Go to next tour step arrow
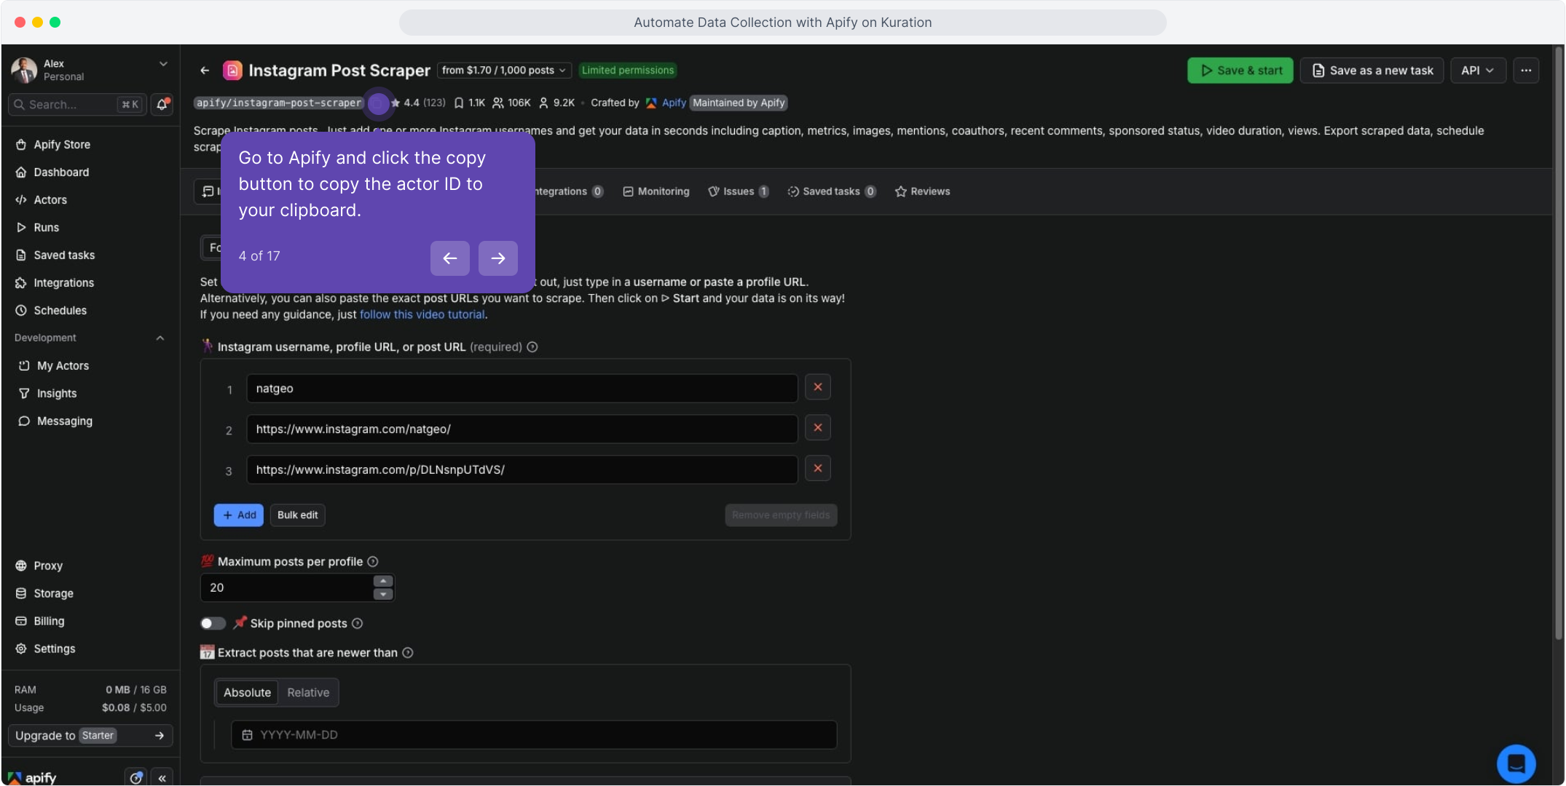This screenshot has width=1566, height=786. coord(498,258)
